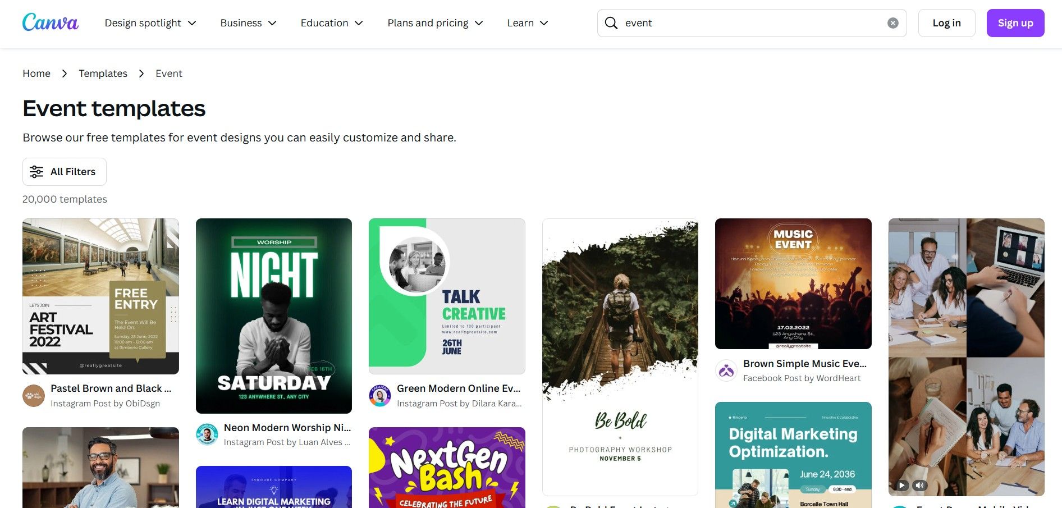Click ObiDsgn creator avatar
The height and width of the screenshot is (508, 1062).
tap(34, 396)
